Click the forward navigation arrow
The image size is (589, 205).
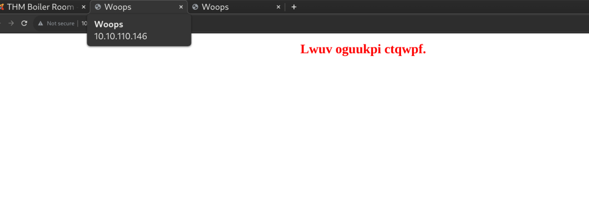pos(11,23)
